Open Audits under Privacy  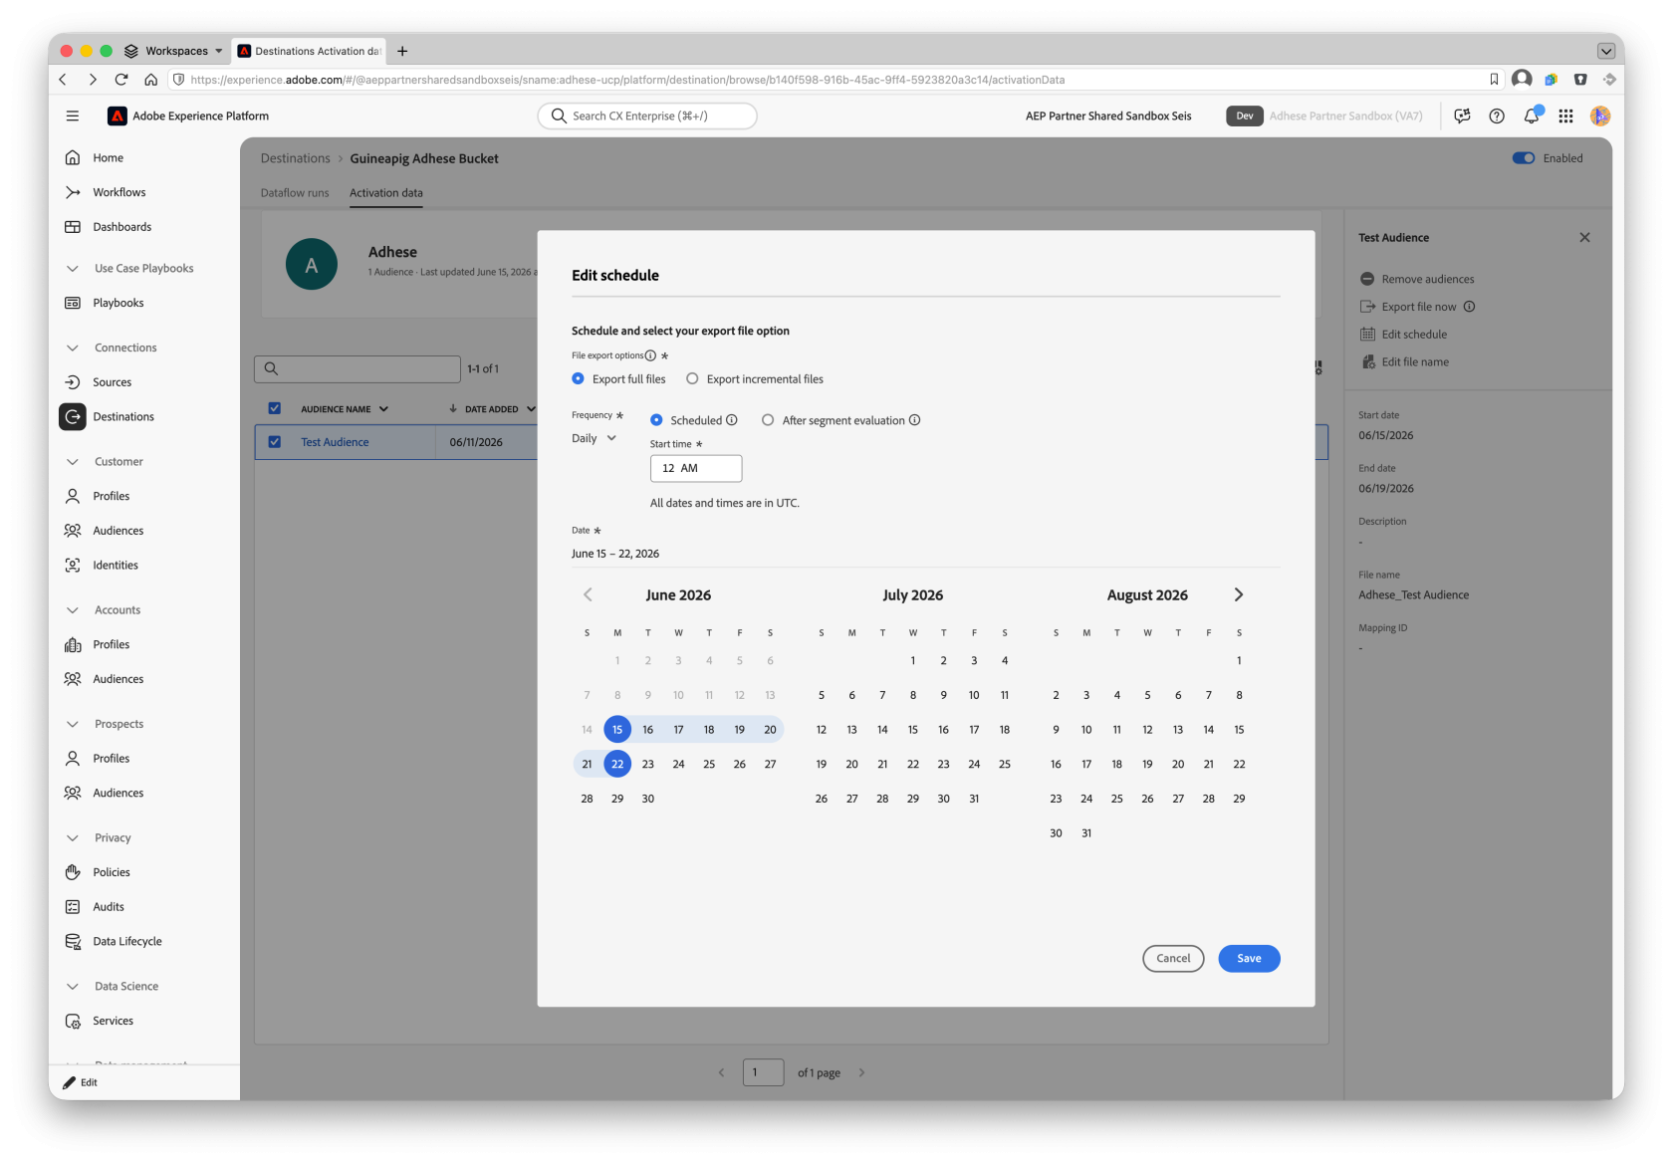(108, 906)
